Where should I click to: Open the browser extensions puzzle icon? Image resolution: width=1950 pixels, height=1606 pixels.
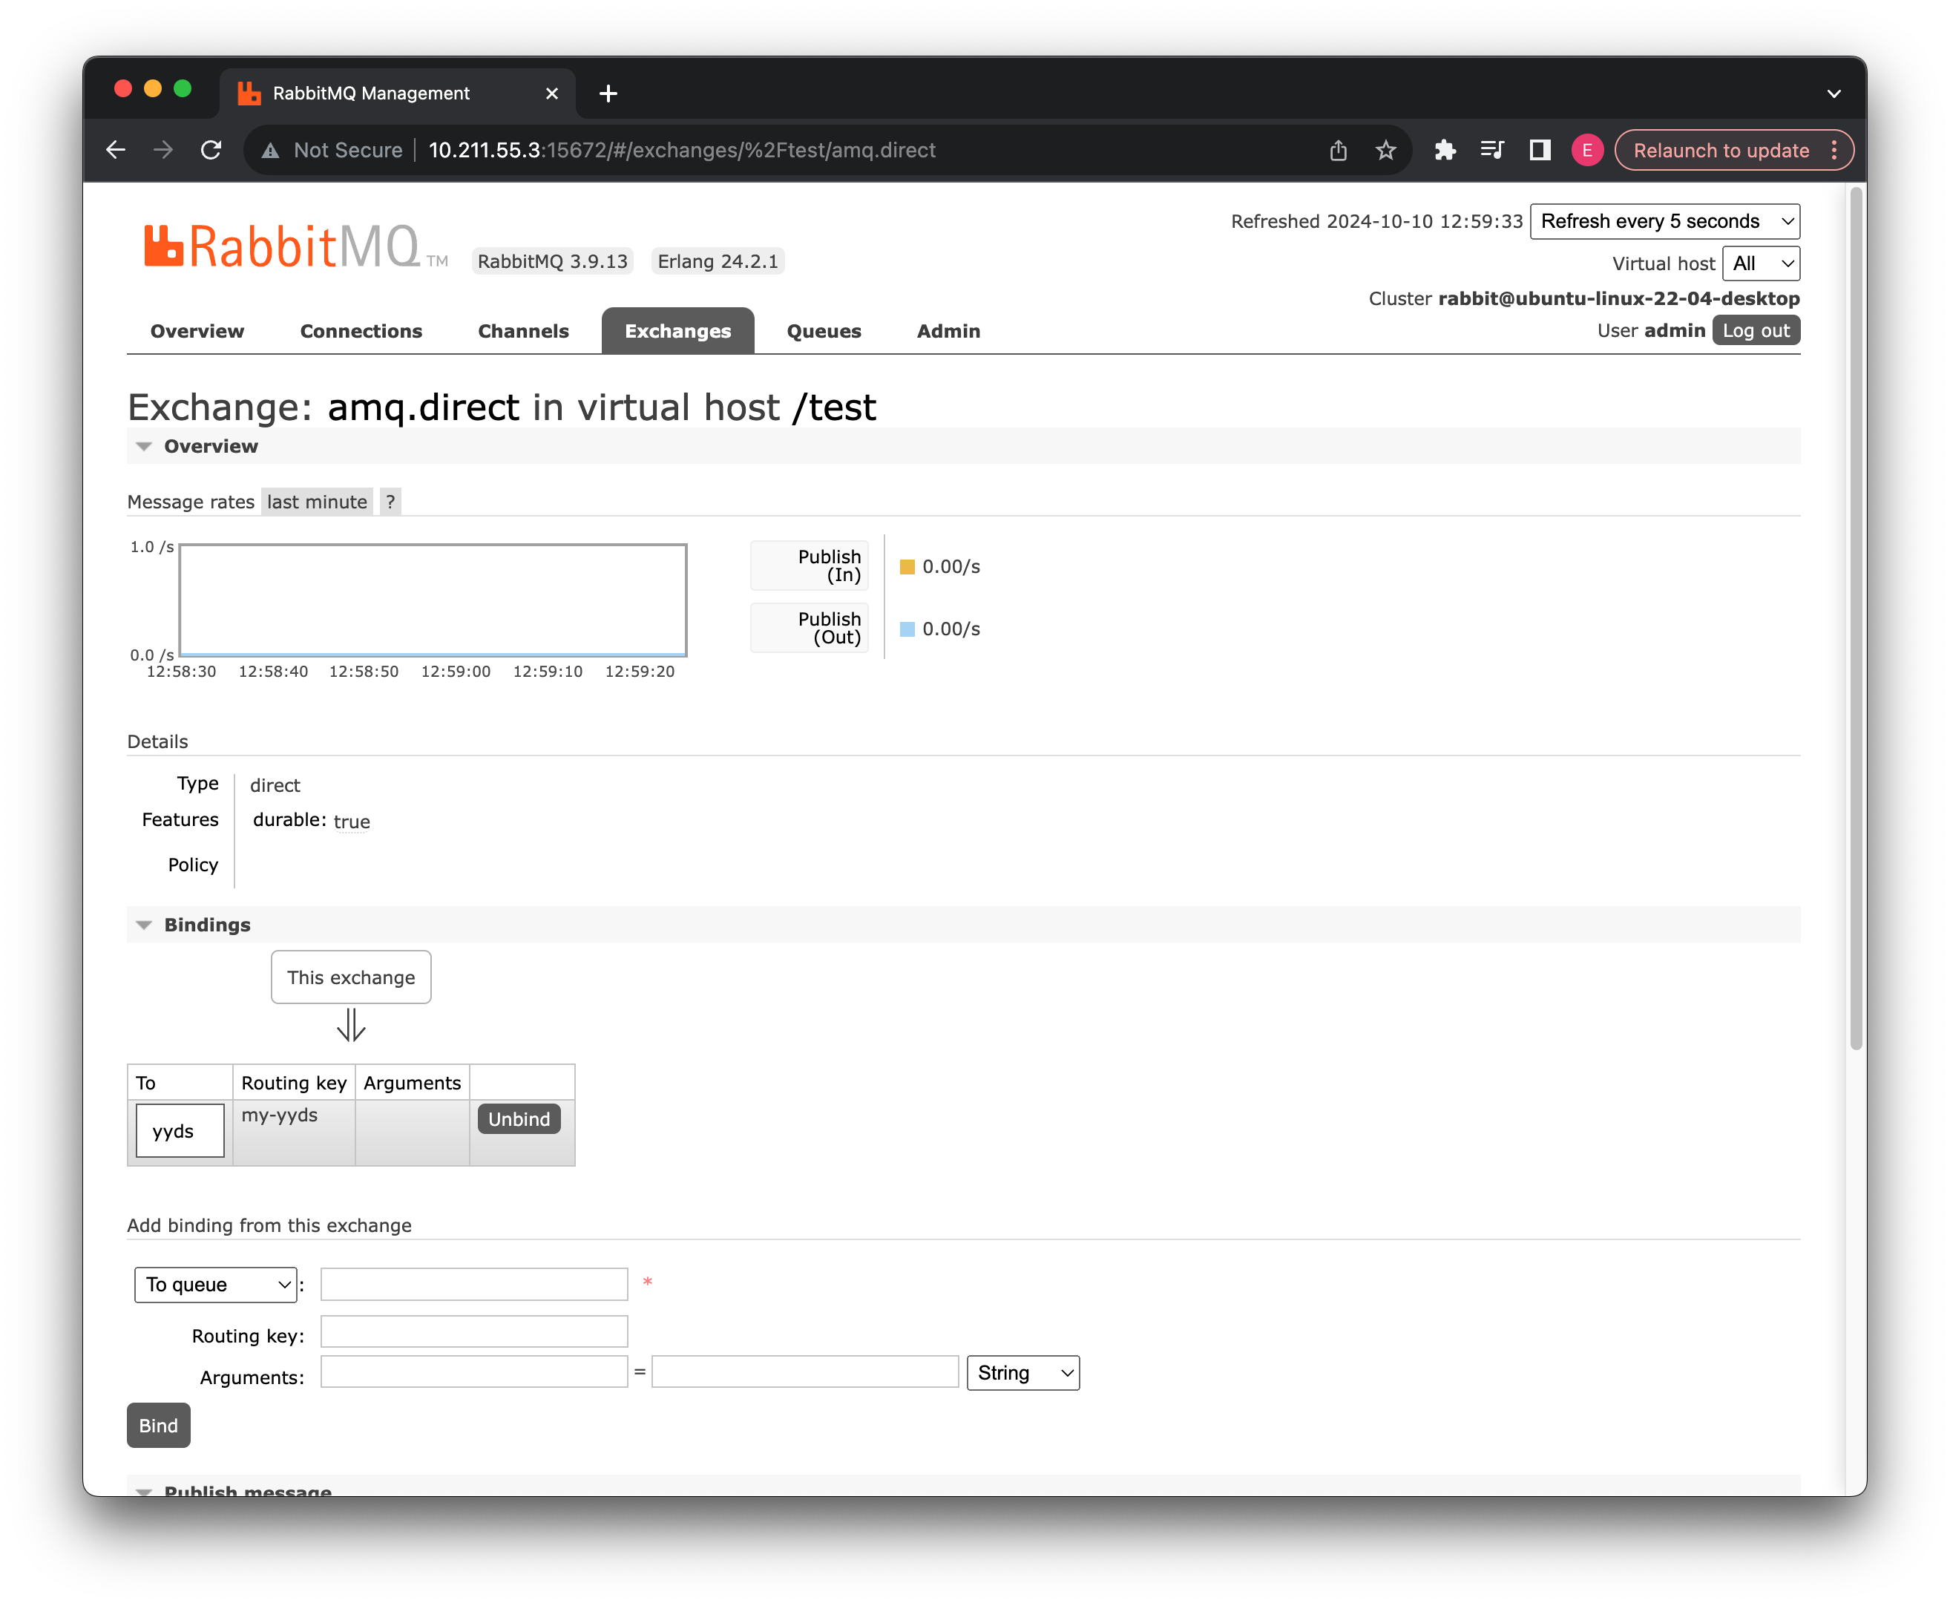point(1444,150)
